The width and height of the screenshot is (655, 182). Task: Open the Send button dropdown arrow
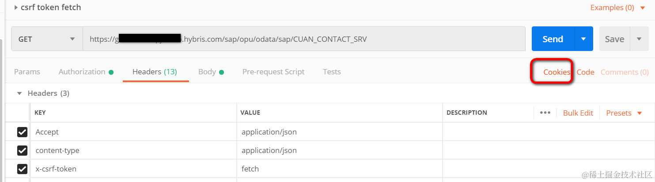click(x=583, y=39)
